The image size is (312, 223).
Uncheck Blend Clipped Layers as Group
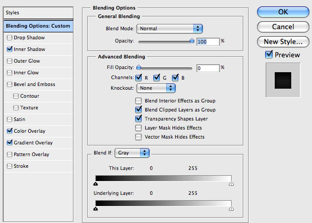(138, 109)
